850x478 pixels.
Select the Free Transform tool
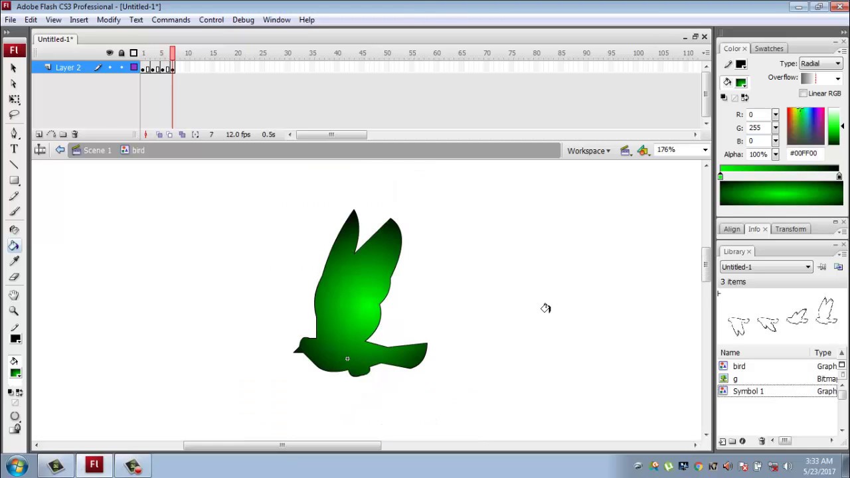pyautogui.click(x=15, y=99)
